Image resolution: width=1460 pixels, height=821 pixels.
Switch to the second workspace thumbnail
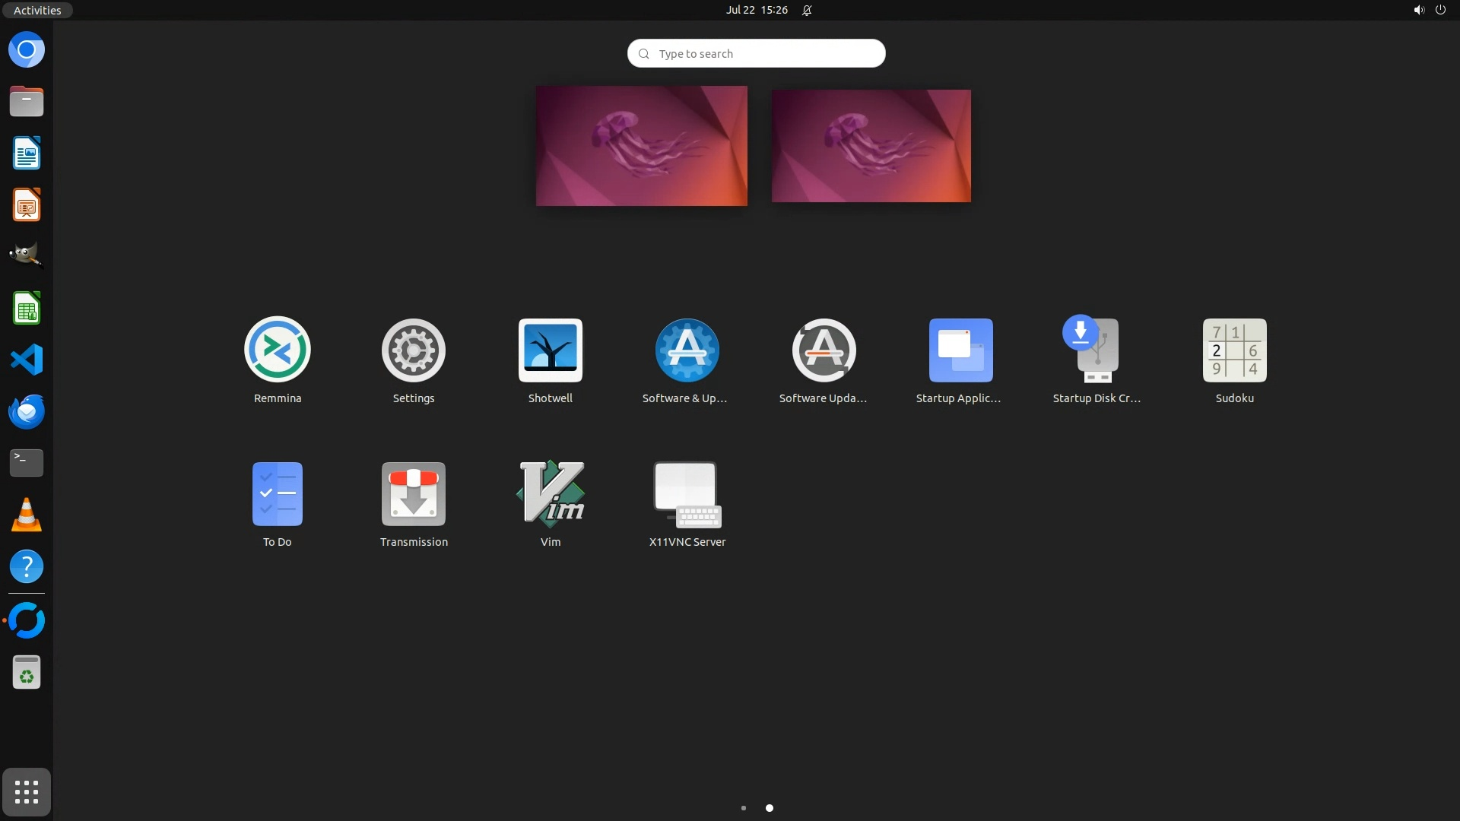pos(871,145)
